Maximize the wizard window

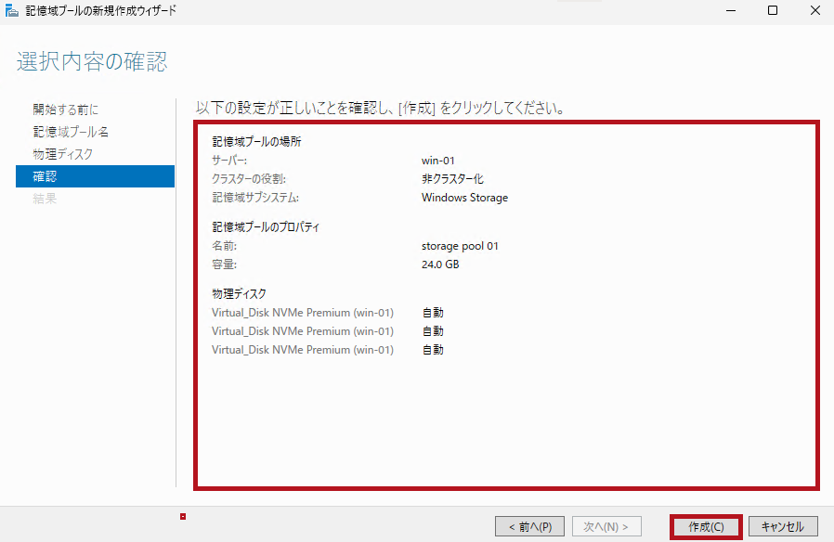772,11
